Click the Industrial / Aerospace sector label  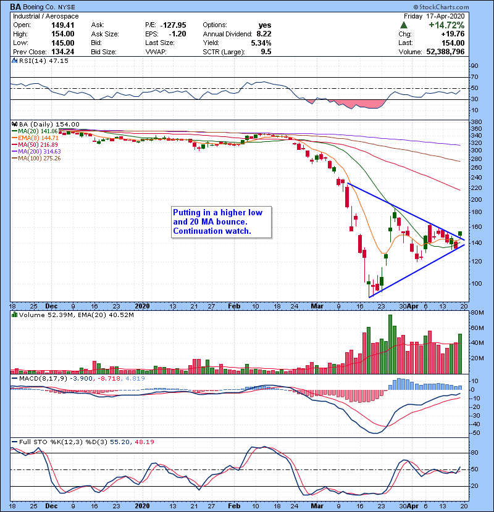(46, 16)
